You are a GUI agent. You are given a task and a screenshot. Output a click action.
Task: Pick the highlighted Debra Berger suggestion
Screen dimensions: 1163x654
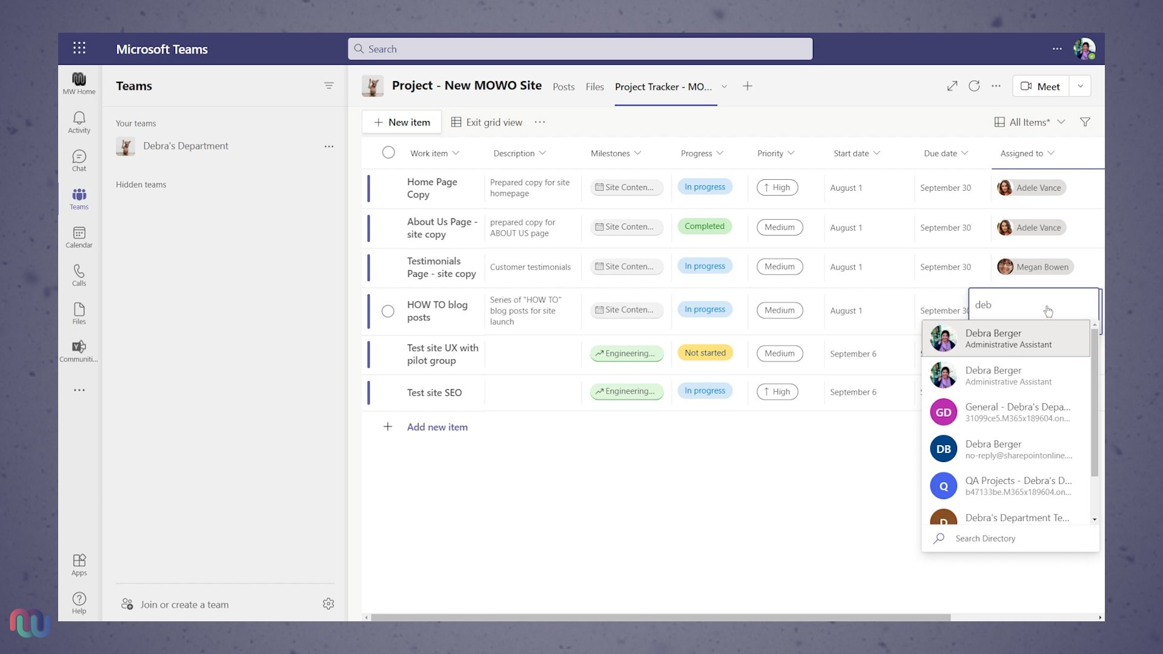(1006, 339)
